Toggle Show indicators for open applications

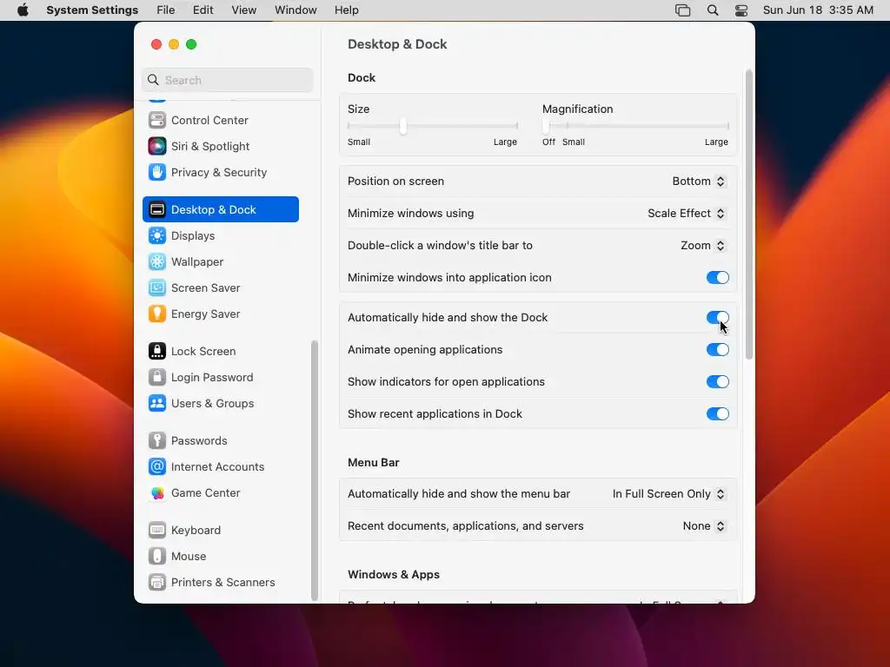(717, 382)
